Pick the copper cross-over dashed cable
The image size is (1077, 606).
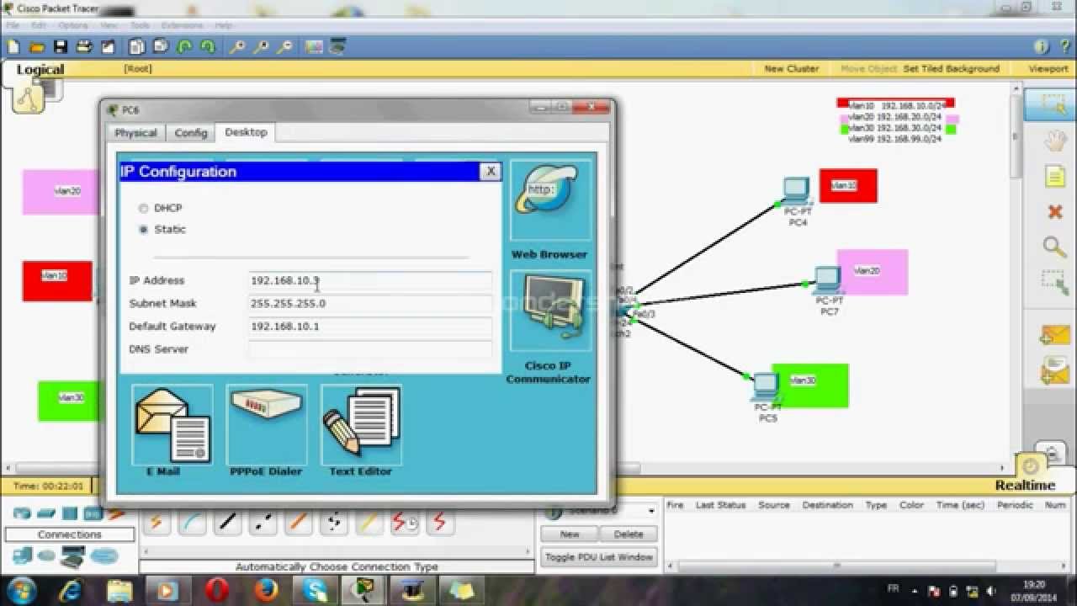click(x=264, y=523)
